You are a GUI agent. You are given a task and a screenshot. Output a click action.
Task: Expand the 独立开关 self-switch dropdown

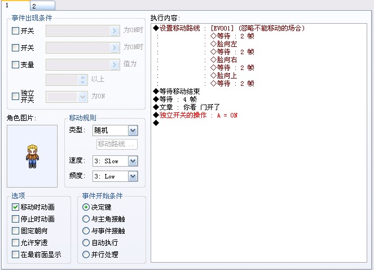tap(82, 97)
